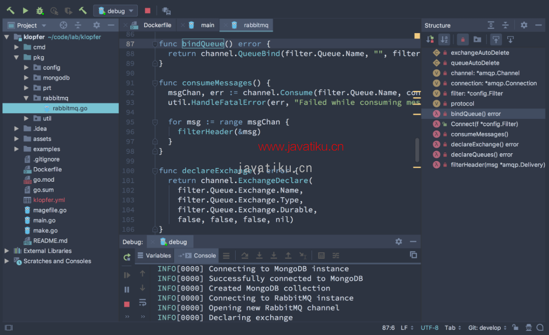Toggle sort by visibility in Structure
The width and height of the screenshot is (549, 335).
click(x=430, y=39)
